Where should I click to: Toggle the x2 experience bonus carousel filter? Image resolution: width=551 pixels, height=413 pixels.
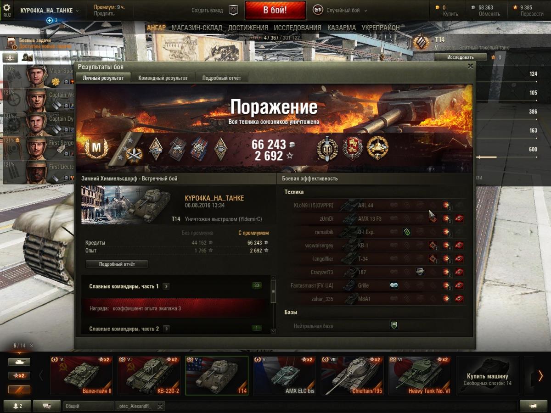[x=19, y=375]
